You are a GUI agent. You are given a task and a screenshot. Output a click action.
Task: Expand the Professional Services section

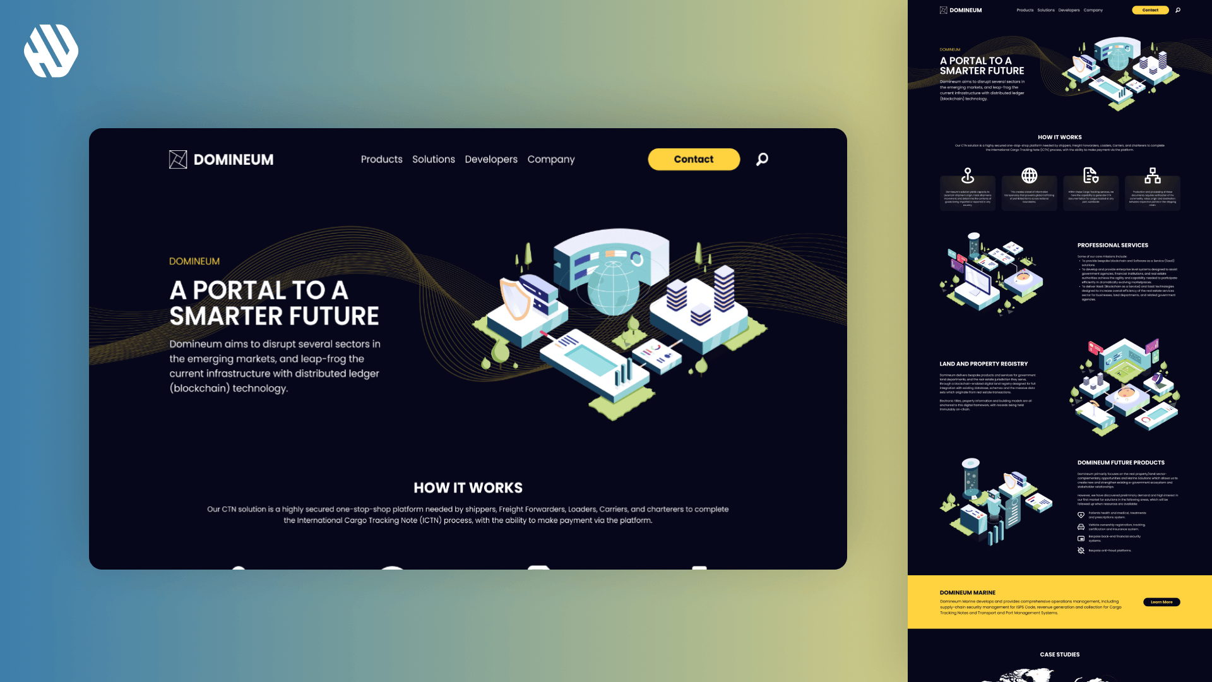coord(1112,245)
